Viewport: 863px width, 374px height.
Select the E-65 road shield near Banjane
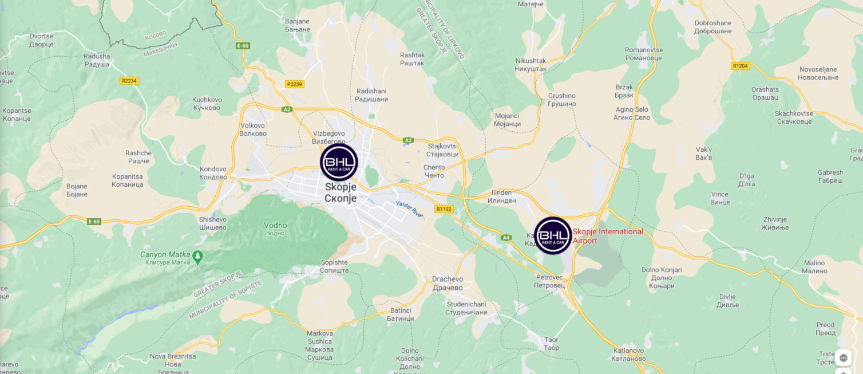point(243,45)
